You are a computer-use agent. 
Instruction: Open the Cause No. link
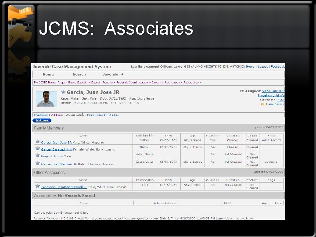[281, 100]
